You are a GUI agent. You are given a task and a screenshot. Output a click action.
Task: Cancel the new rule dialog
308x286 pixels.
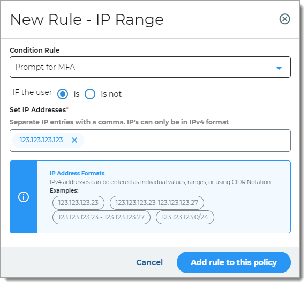(149, 262)
